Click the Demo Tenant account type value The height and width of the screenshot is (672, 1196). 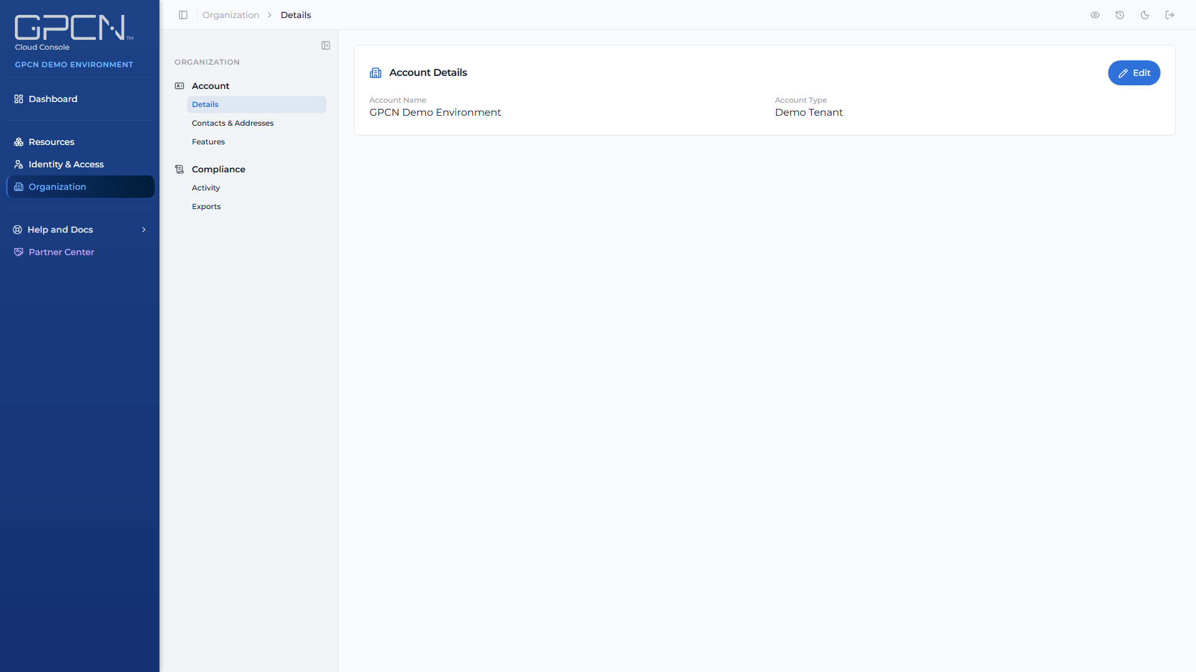point(809,113)
